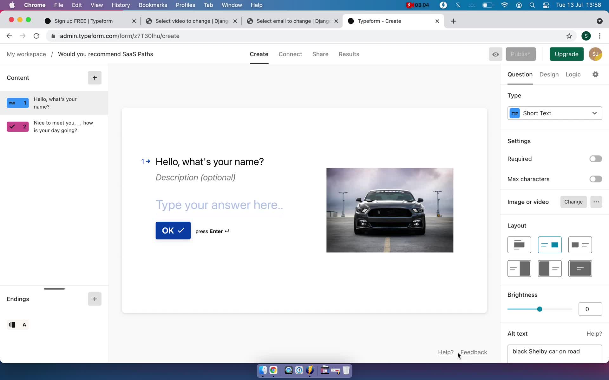Screen dimensions: 609x380
Task: Click the Change image or video button
Action: click(573, 202)
